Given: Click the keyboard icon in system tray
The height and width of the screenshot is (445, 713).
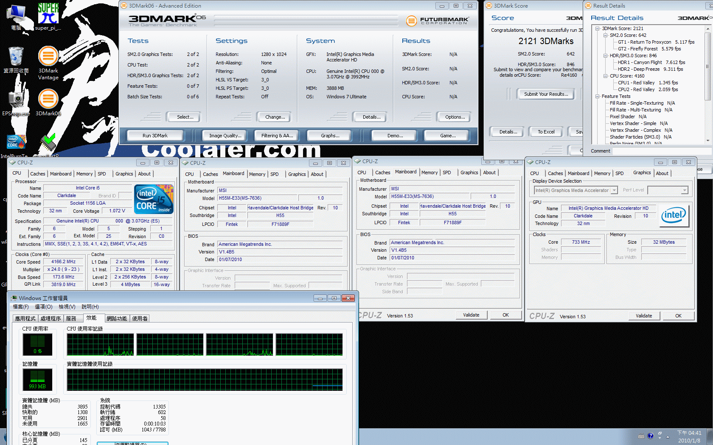Looking at the screenshot, I should [641, 436].
